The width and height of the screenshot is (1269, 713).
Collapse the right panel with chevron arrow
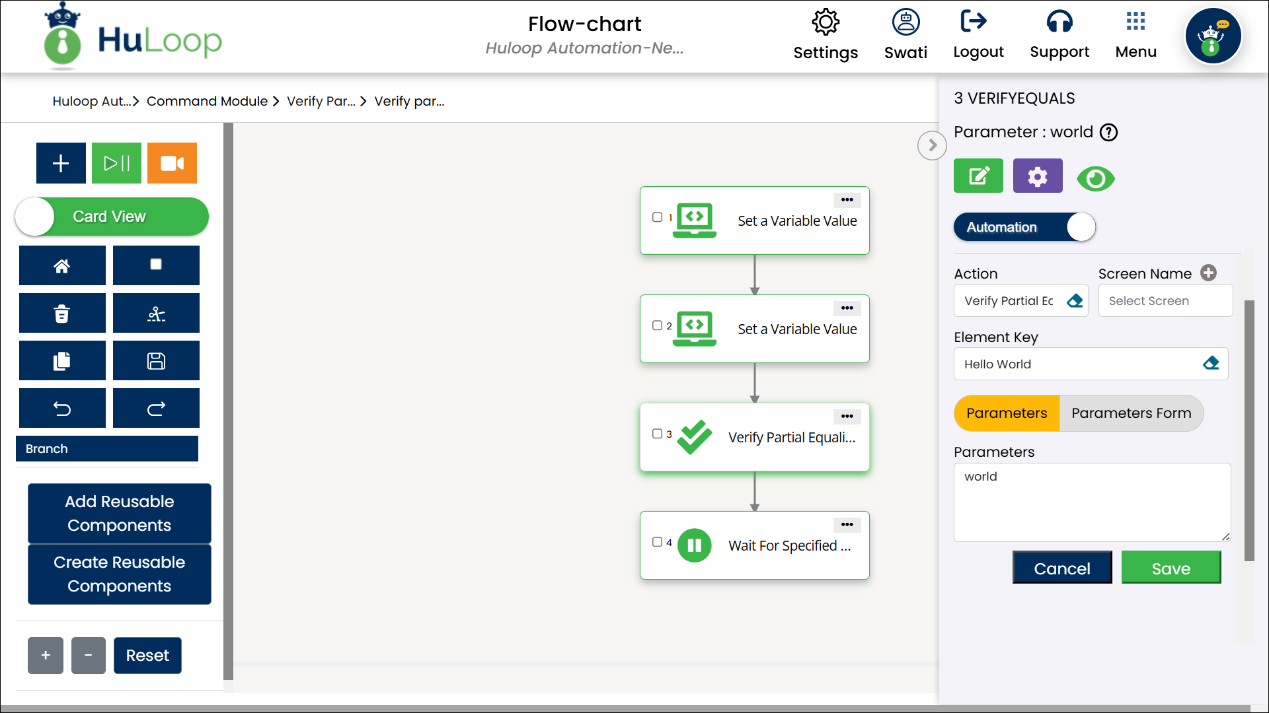pos(932,145)
